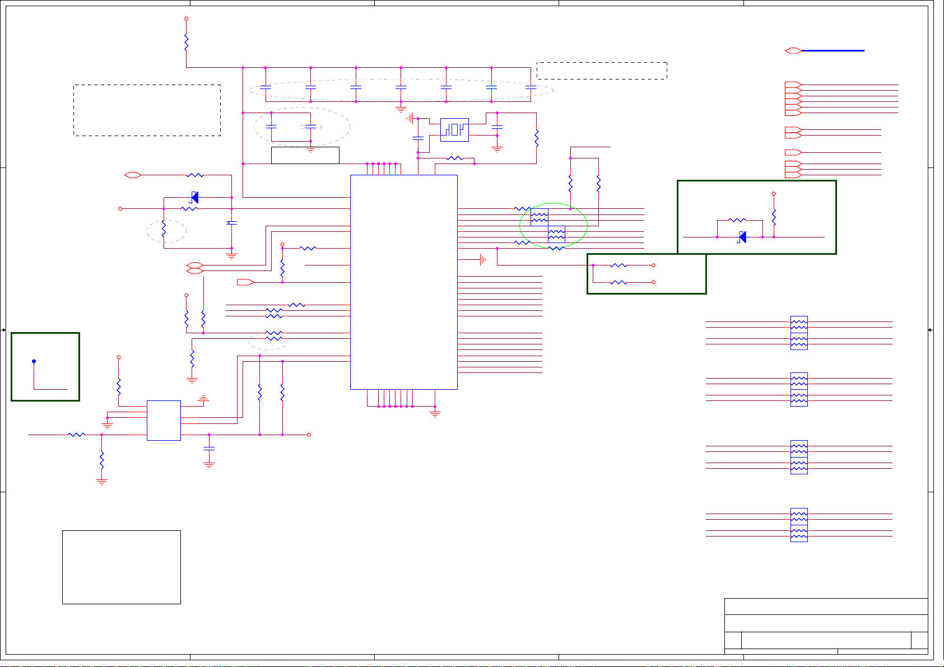Select the thick blue bus line
Image resolution: width=944 pixels, height=667 pixels.
coord(833,50)
